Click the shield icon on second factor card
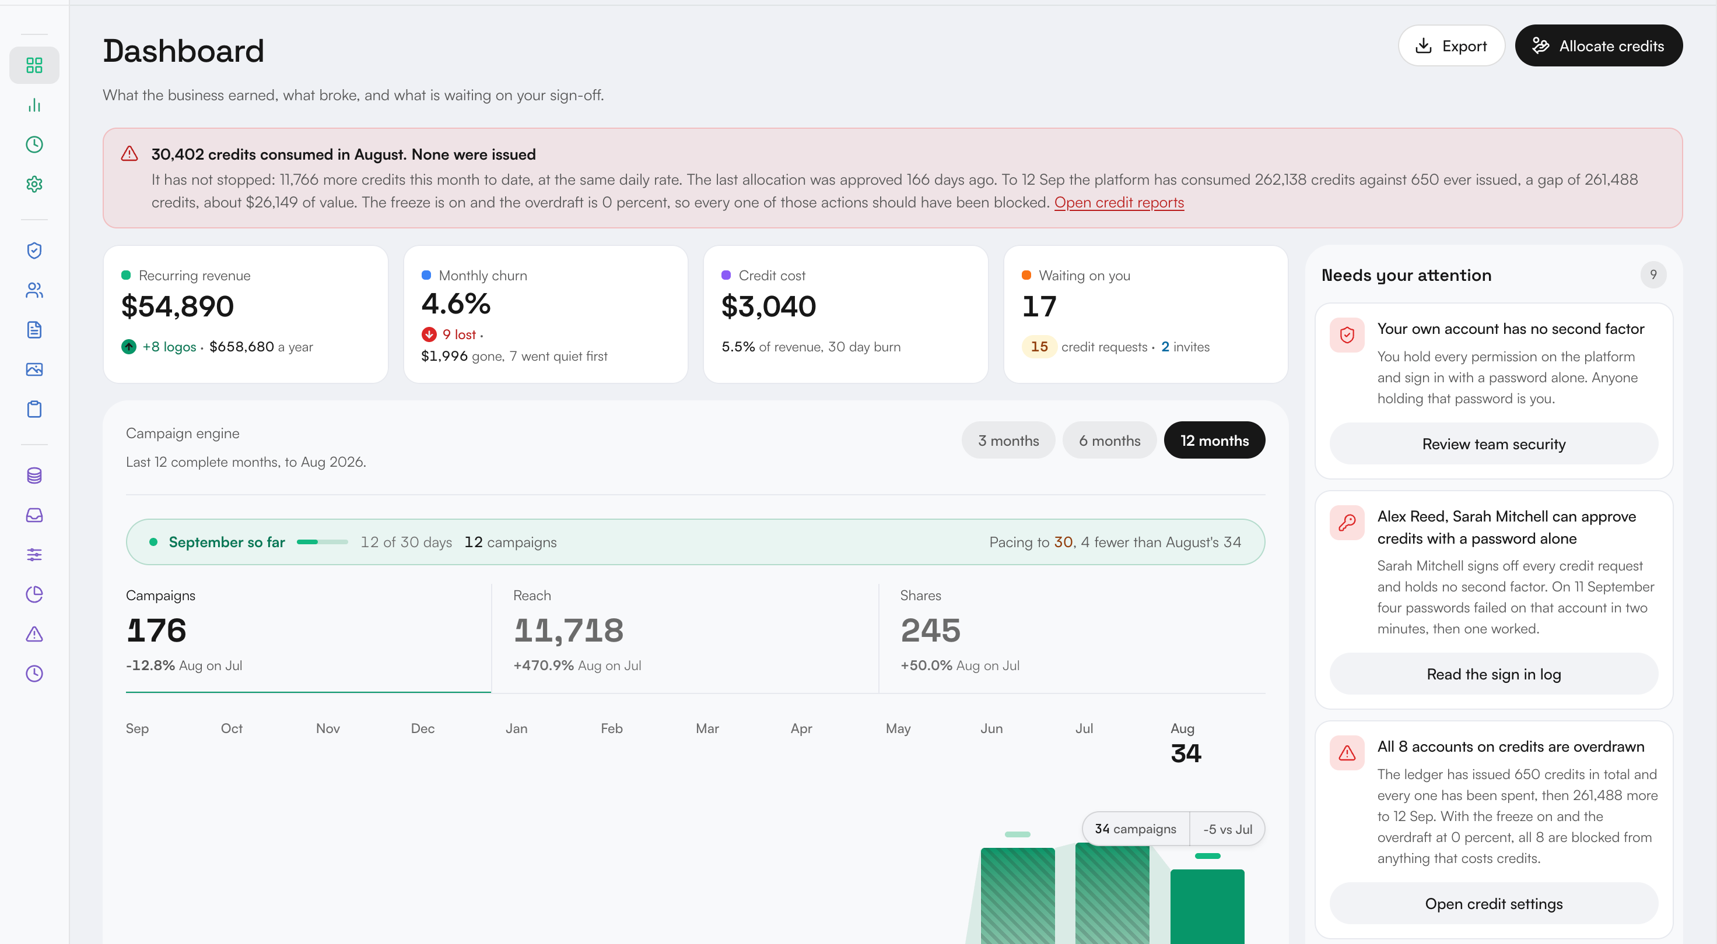This screenshot has width=1717, height=944. click(1347, 335)
